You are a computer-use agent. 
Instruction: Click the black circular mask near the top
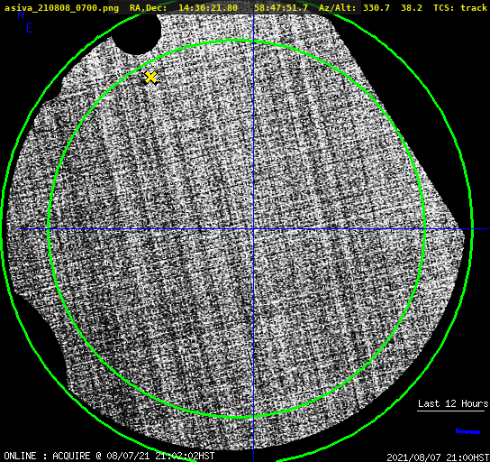coord(137,33)
